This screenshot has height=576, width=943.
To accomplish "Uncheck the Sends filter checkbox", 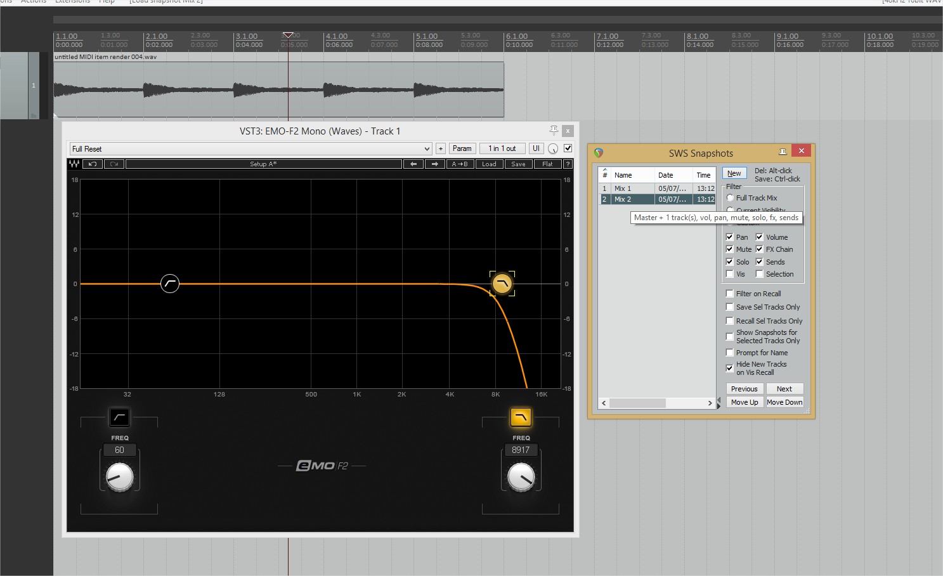I will pyautogui.click(x=759, y=262).
